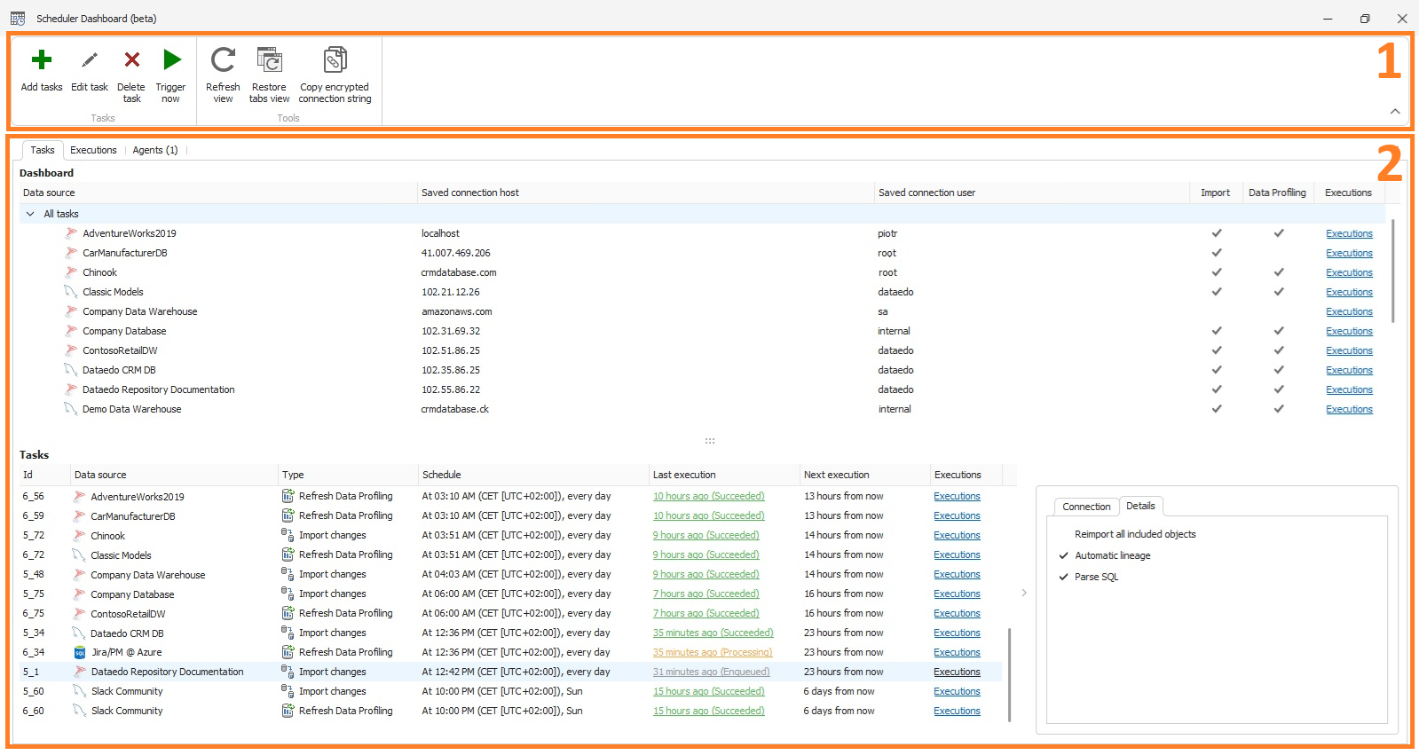The height and width of the screenshot is (755, 1419).
Task: Click the amazonaws.com host cell
Action: point(456,311)
